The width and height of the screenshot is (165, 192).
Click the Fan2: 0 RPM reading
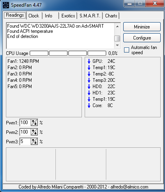[x=20, y=68]
